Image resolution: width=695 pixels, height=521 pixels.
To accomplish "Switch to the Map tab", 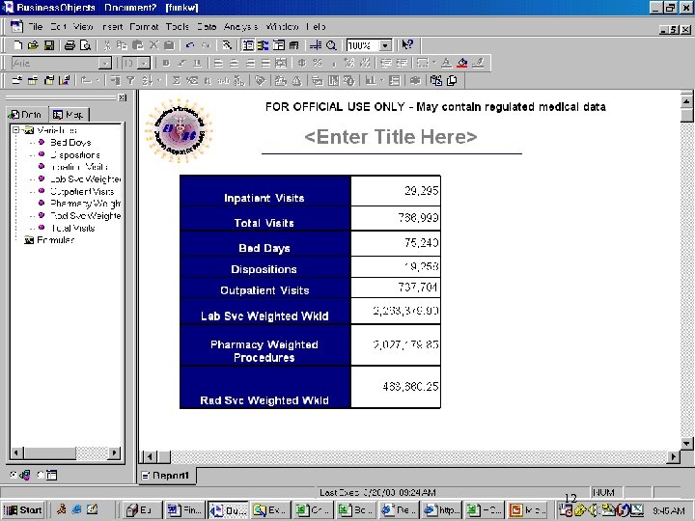I will click(69, 114).
